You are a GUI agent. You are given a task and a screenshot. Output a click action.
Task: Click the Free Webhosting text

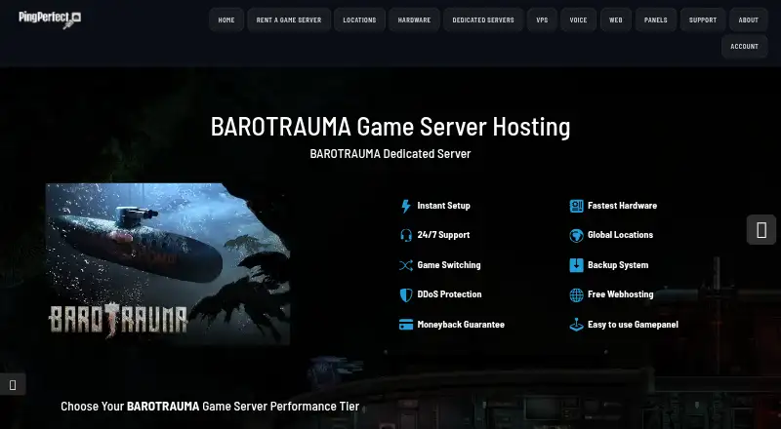621,294
